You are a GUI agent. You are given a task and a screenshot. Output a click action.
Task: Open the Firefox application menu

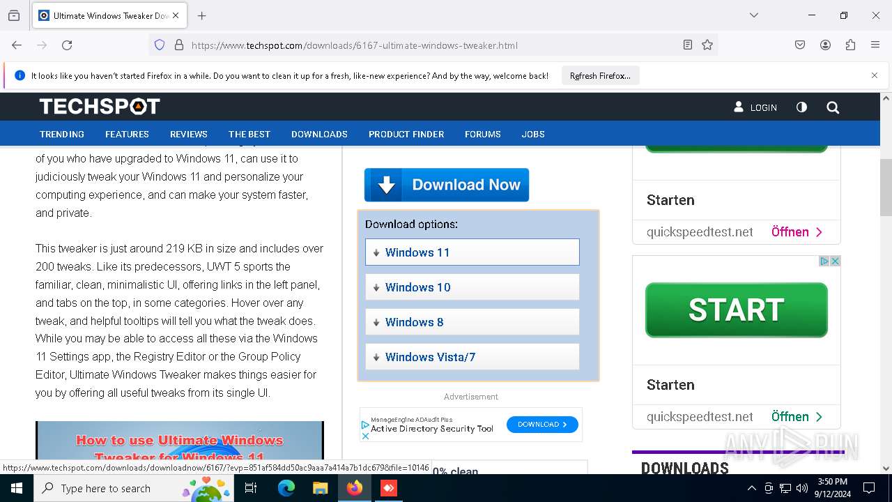click(875, 45)
